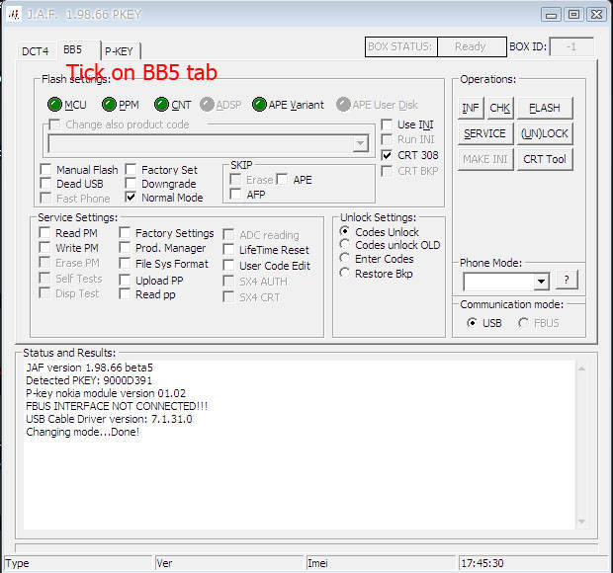Enable the Read PM checkbox
This screenshot has width=613, height=573.
pos(44,233)
